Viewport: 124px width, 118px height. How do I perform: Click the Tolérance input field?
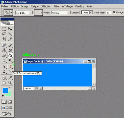coord(109,13)
